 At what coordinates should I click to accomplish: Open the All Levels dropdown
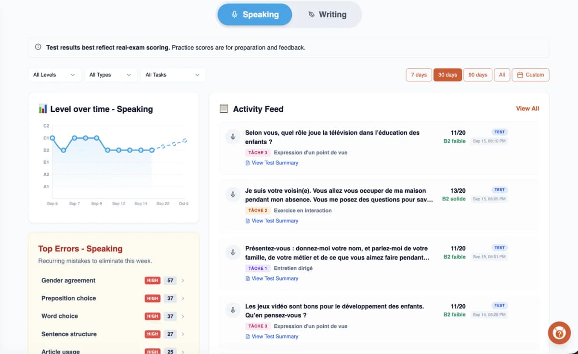pos(54,75)
